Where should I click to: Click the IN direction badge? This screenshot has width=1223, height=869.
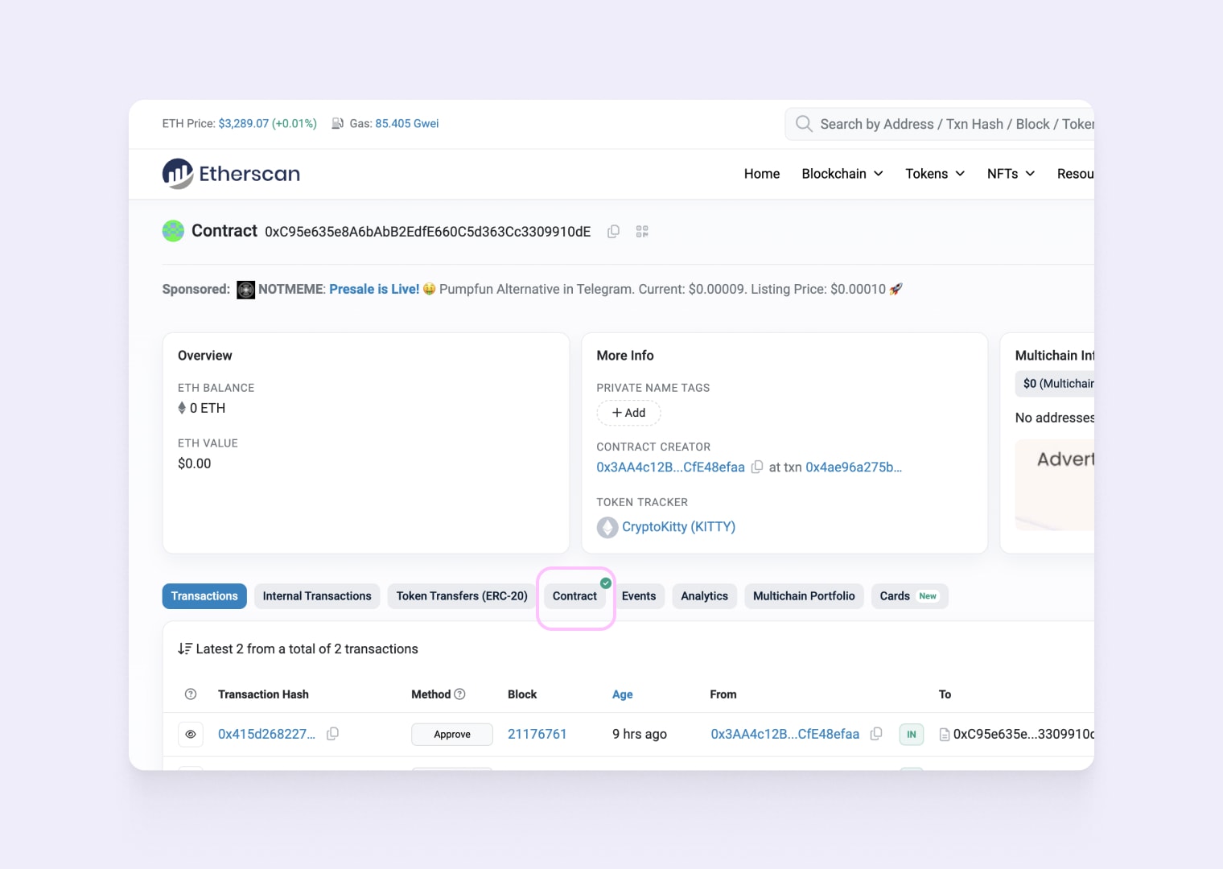(912, 735)
